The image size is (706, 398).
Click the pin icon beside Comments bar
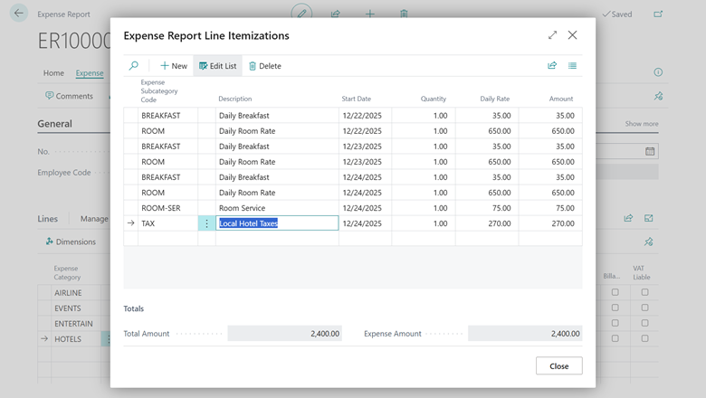click(658, 96)
